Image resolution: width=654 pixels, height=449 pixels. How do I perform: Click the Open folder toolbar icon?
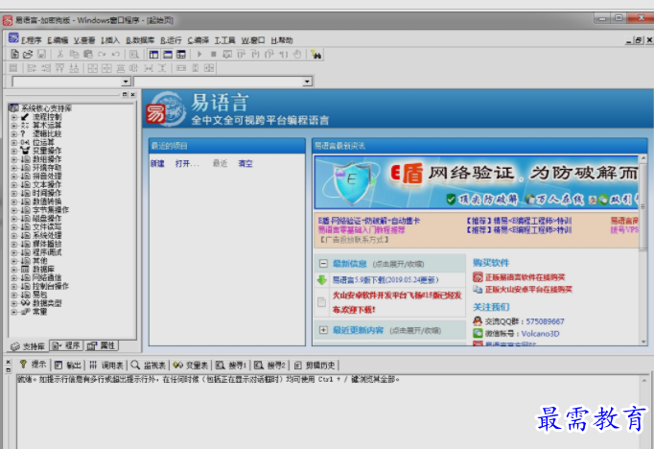point(28,55)
